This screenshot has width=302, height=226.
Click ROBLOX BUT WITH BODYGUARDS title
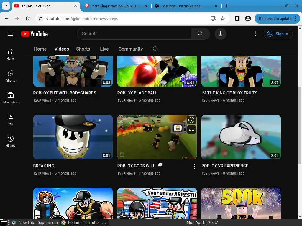tap(65, 93)
